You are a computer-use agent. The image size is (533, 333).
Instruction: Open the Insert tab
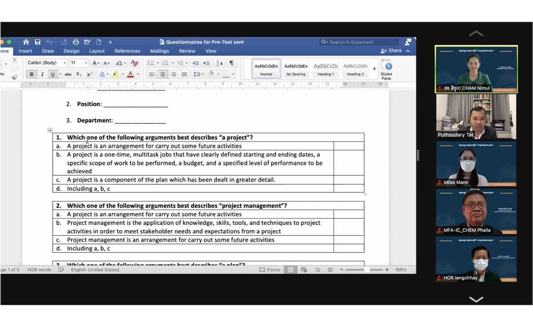25,51
